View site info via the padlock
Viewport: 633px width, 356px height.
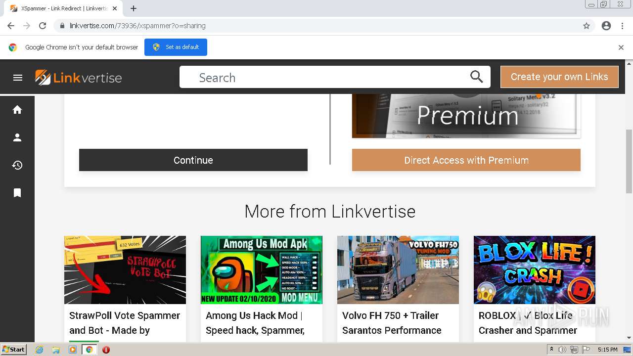pos(62,26)
